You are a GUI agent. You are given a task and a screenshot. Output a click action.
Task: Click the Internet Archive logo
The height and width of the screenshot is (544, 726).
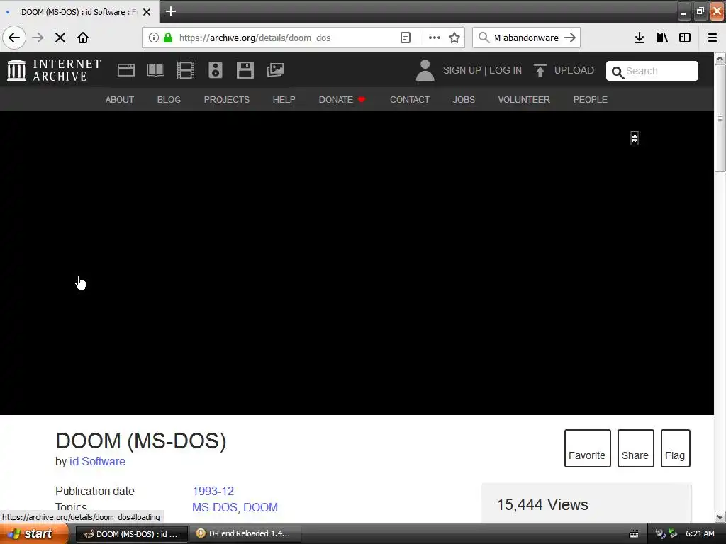pyautogui.click(x=54, y=70)
